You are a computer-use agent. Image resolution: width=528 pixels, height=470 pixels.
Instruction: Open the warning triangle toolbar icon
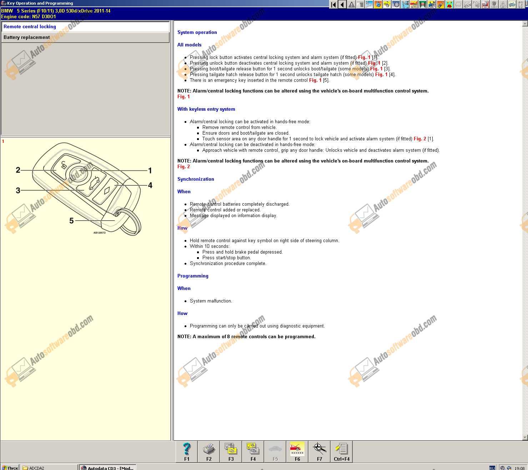point(351,4)
